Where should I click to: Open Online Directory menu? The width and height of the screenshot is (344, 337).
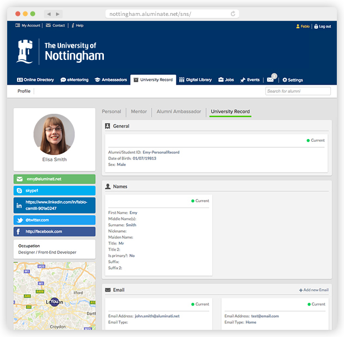[x=35, y=80]
